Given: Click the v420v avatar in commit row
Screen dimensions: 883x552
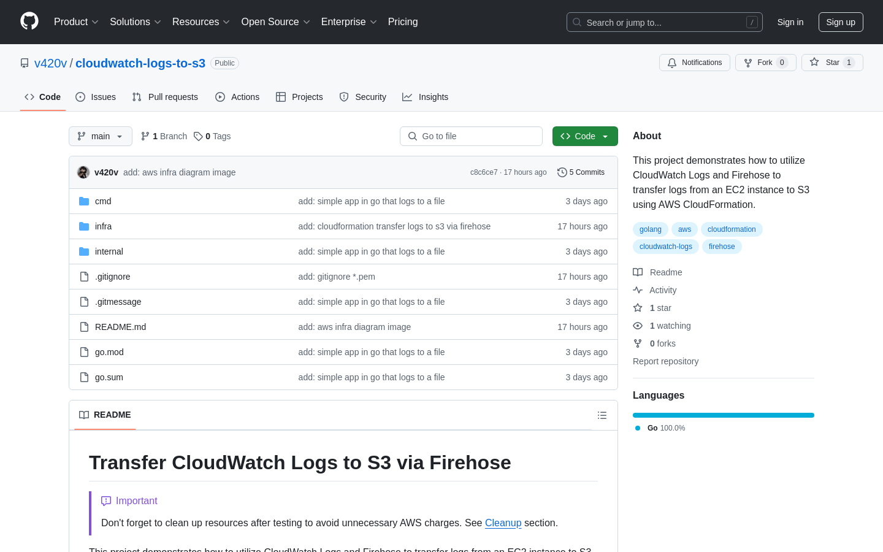Looking at the screenshot, I should click(83, 172).
